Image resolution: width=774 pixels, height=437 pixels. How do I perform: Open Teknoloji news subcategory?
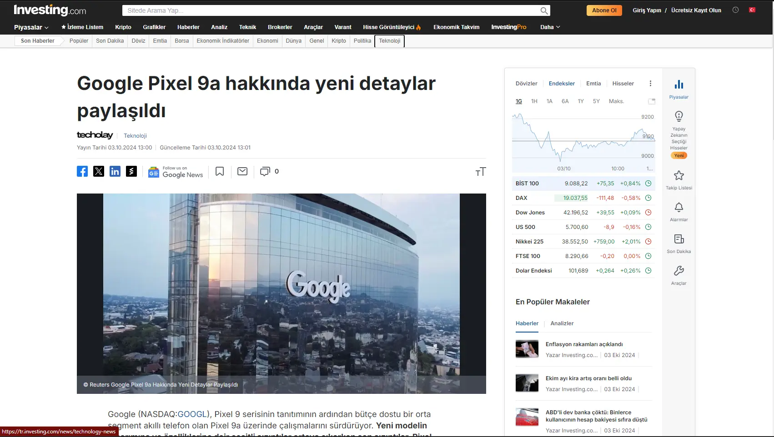click(x=390, y=41)
